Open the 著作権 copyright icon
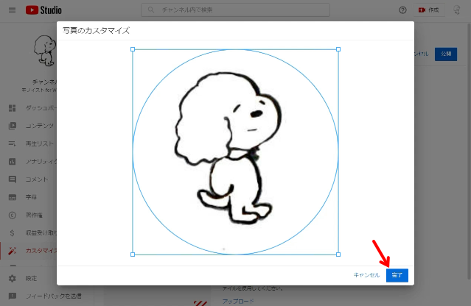The height and width of the screenshot is (306, 471). pyautogui.click(x=13, y=215)
